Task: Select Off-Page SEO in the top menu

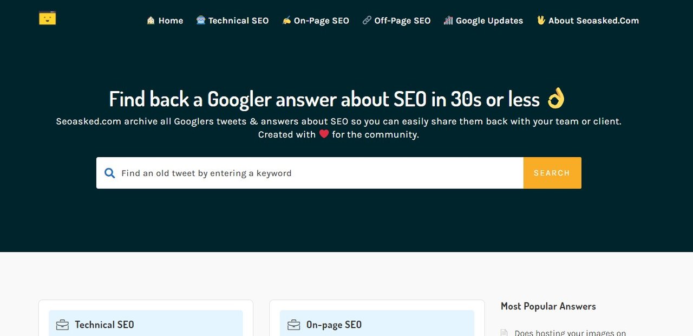Action: click(x=396, y=21)
